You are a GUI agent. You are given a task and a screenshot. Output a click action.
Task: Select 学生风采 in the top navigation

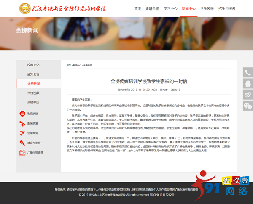pos(207,8)
